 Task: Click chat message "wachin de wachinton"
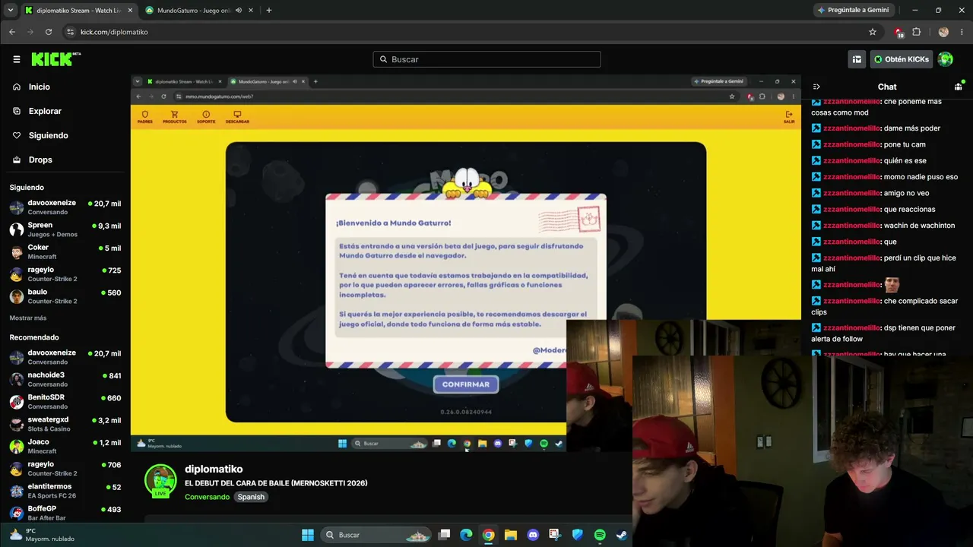click(x=919, y=226)
